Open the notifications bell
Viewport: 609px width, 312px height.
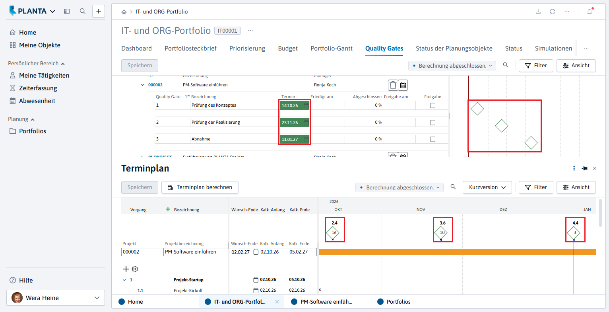point(590,12)
